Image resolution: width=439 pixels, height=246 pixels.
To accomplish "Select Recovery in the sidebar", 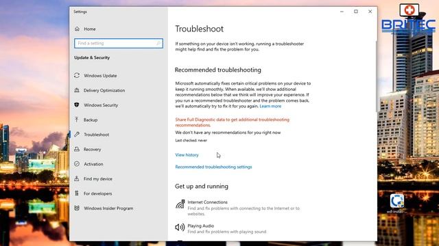I will click(92, 150).
